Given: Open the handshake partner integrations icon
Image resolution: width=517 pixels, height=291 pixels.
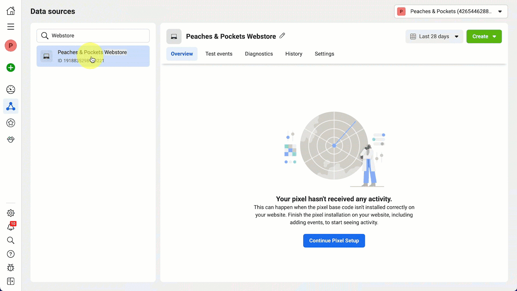Looking at the screenshot, I should tap(11, 139).
